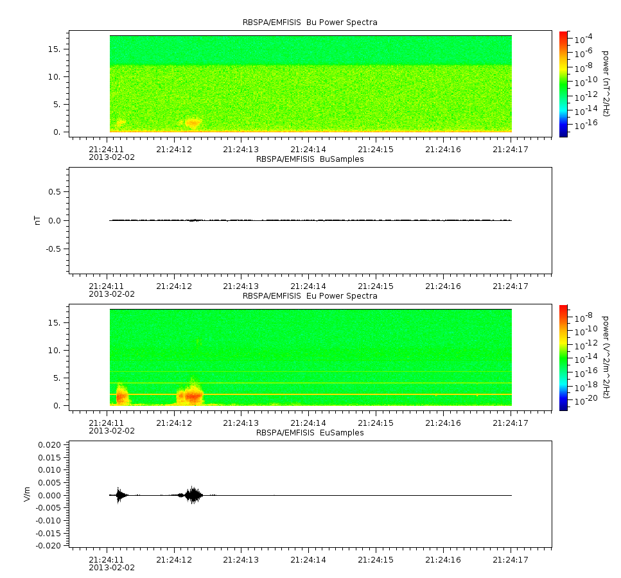Click the 21:24:16 tick label under EuSamples

[x=442, y=560]
